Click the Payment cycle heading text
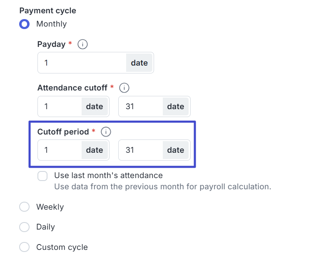 click(x=48, y=11)
